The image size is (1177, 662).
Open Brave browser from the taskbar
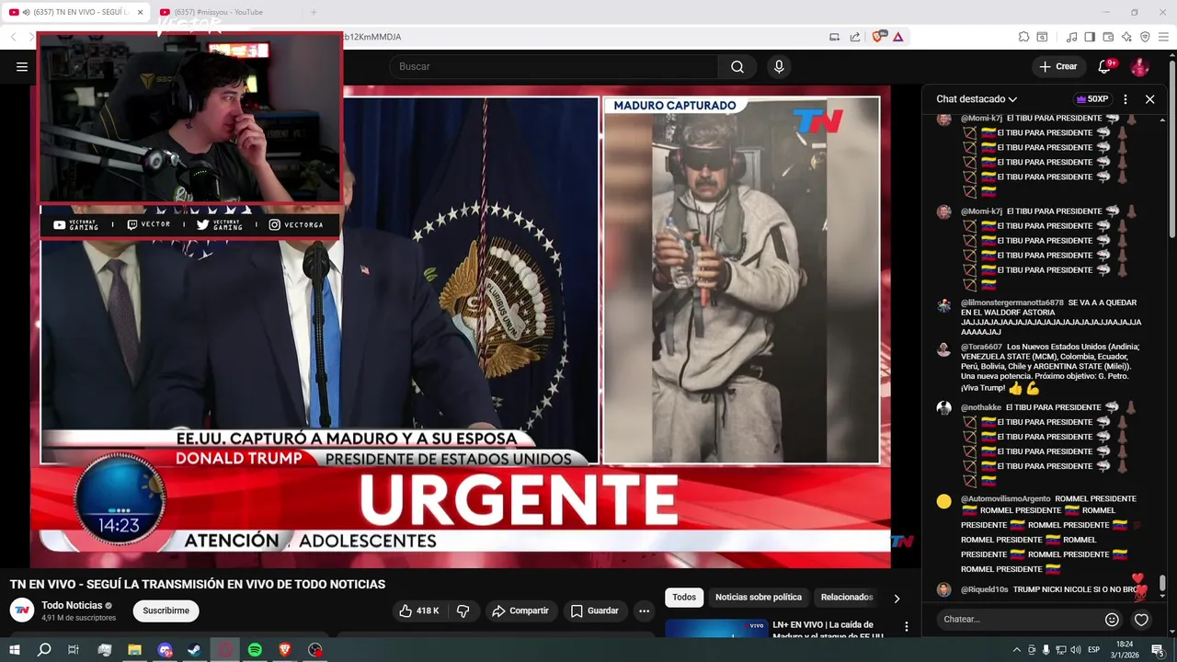pos(284,650)
